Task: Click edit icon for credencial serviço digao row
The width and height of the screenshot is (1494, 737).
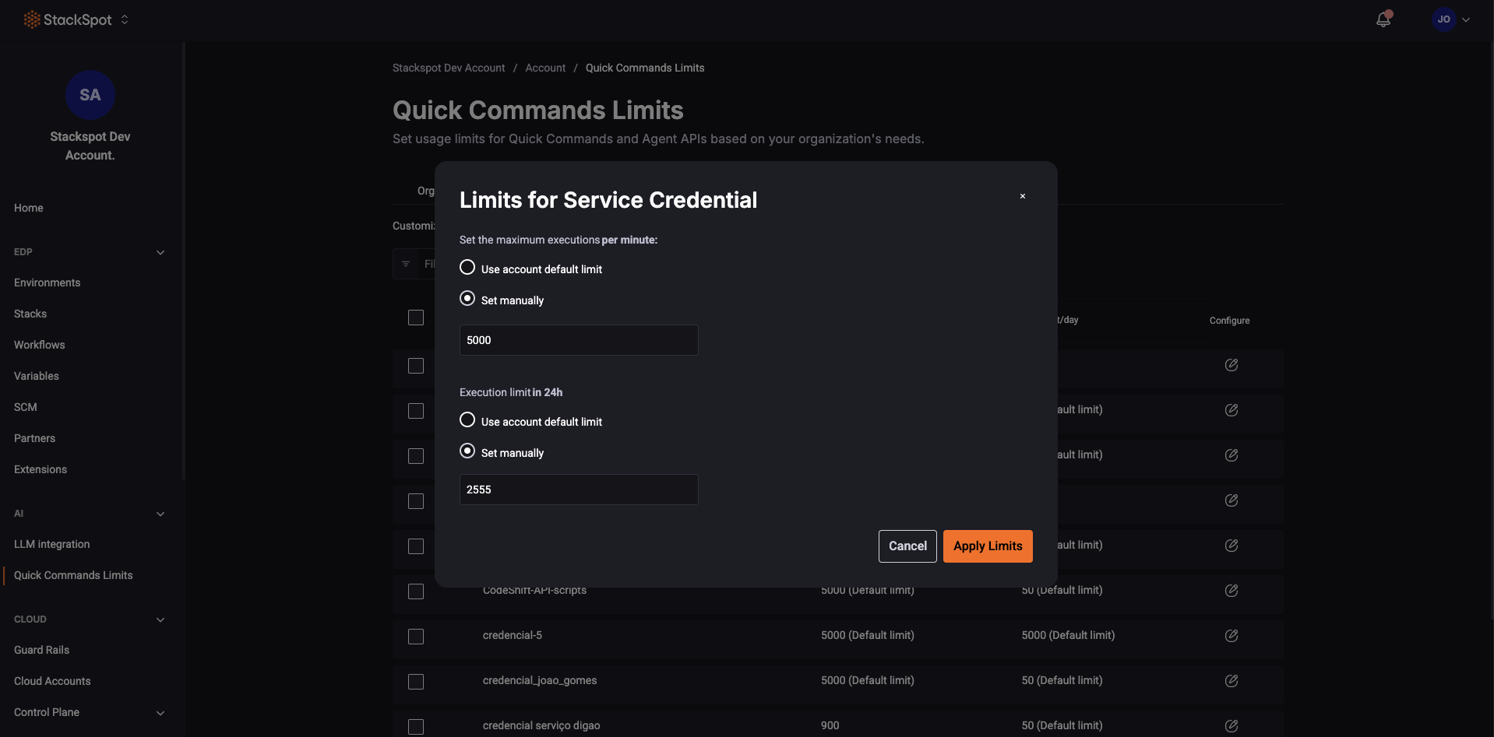Action: click(1231, 725)
